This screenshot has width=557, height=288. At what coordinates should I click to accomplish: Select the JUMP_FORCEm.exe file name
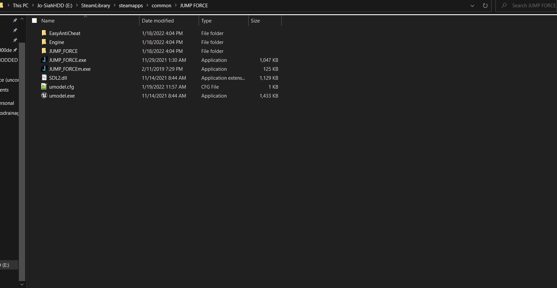pyautogui.click(x=70, y=69)
